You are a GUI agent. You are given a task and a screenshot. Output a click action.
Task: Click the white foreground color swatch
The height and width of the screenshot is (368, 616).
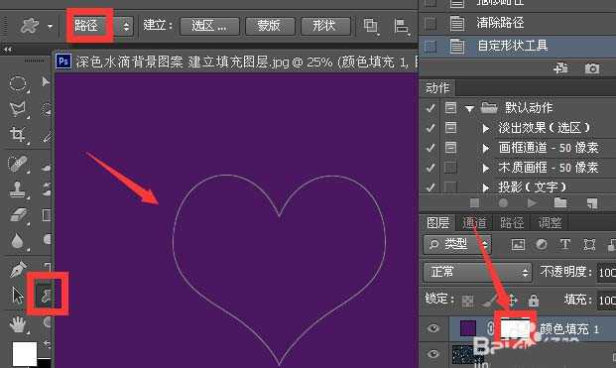(25, 353)
